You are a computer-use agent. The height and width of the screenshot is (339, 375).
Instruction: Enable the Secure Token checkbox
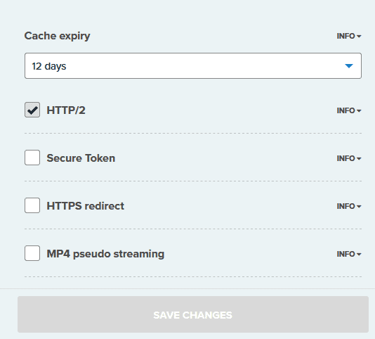pyautogui.click(x=32, y=158)
